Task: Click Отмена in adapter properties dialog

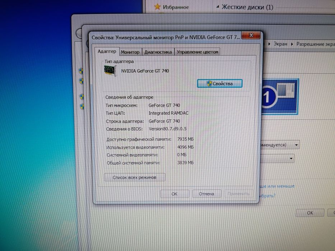Action: point(206,194)
